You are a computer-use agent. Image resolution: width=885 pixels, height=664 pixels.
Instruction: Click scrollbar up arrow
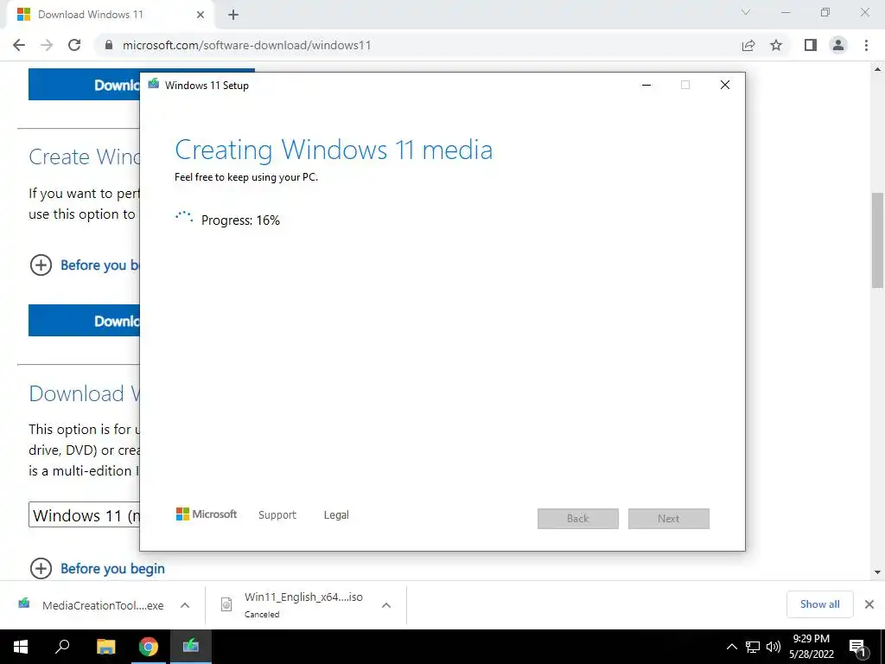[x=877, y=69]
